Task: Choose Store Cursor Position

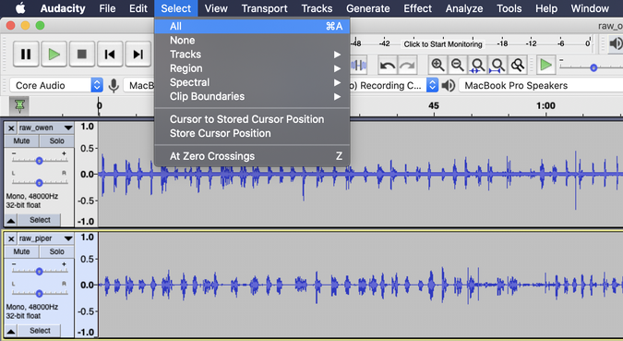Action: click(x=252, y=133)
